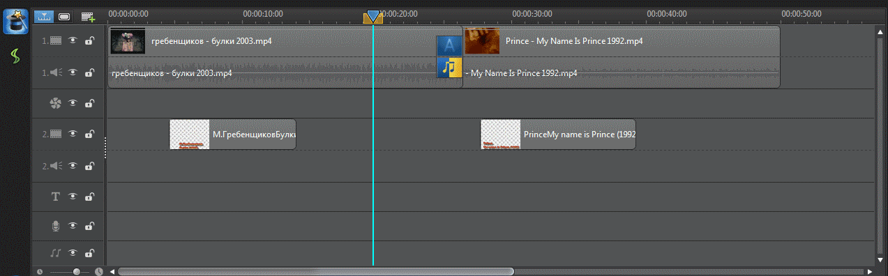Toggle visibility of the effects track

(x=73, y=103)
